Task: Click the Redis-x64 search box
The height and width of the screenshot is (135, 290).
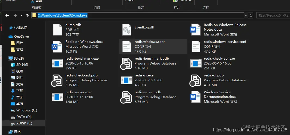Action: tap(273, 15)
